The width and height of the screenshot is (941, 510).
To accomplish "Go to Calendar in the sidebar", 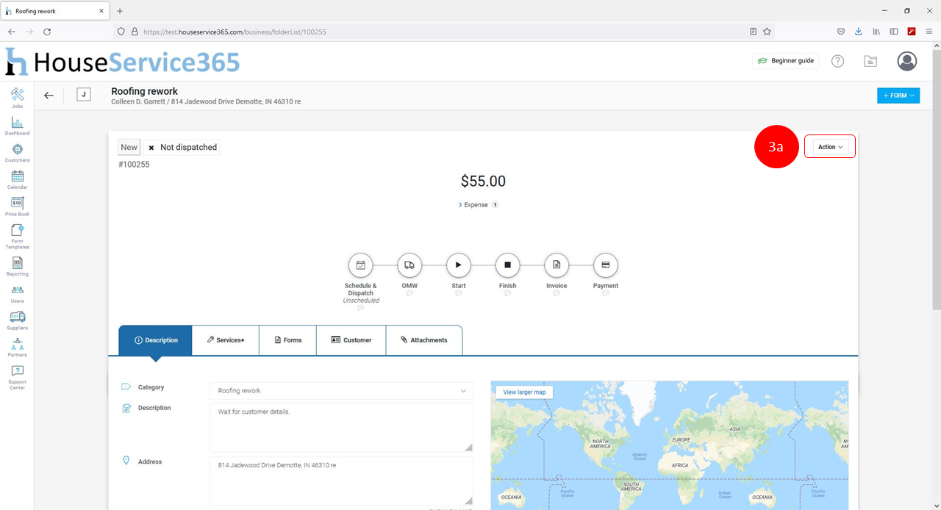I will coord(17,176).
